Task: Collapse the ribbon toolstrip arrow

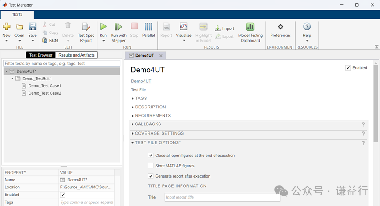Action: click(376, 46)
